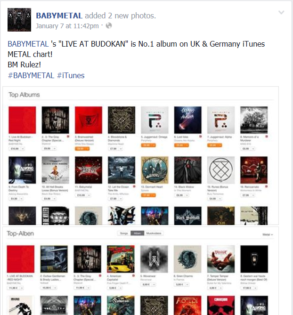Open the BABYMETAL page name link
The width and height of the screenshot is (293, 315).
tap(59, 16)
